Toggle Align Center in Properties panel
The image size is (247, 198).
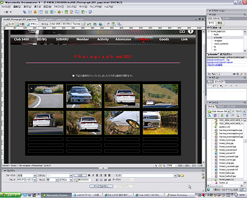[101, 175]
